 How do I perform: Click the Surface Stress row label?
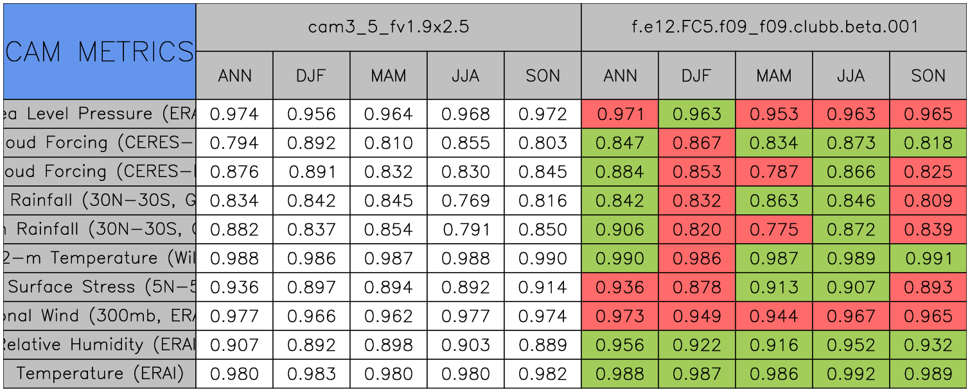click(99, 287)
